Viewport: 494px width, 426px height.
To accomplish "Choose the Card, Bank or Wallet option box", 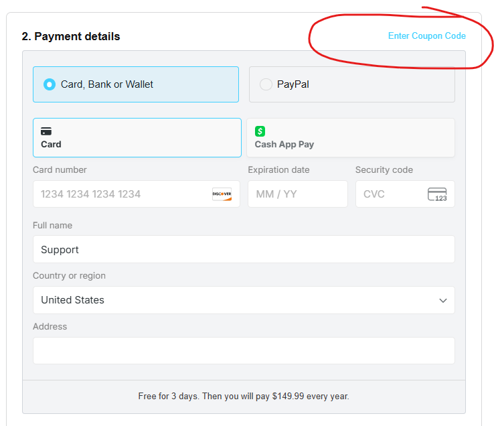I will (x=136, y=84).
